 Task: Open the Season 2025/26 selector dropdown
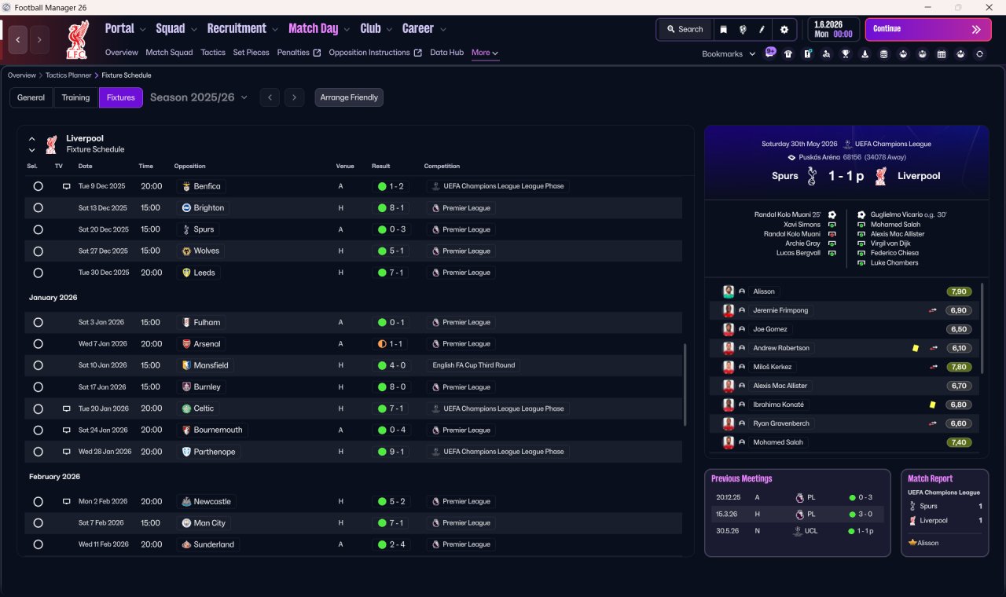point(199,97)
